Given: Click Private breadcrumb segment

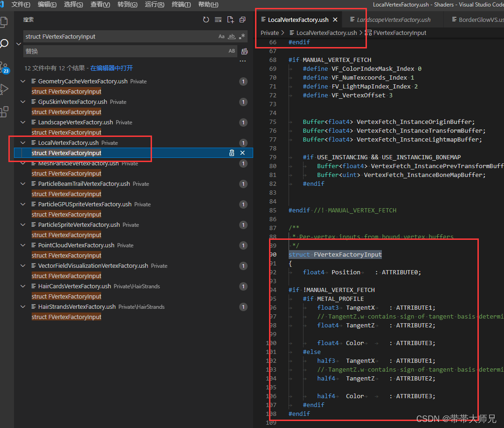Looking at the screenshot, I should click(x=269, y=33).
